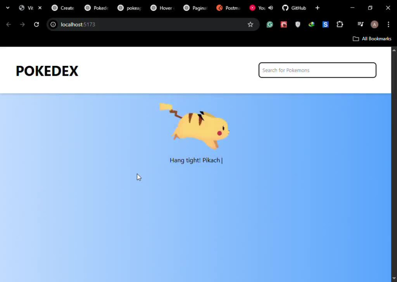Go forward to next page
This screenshot has height=282, width=397.
(x=22, y=24)
